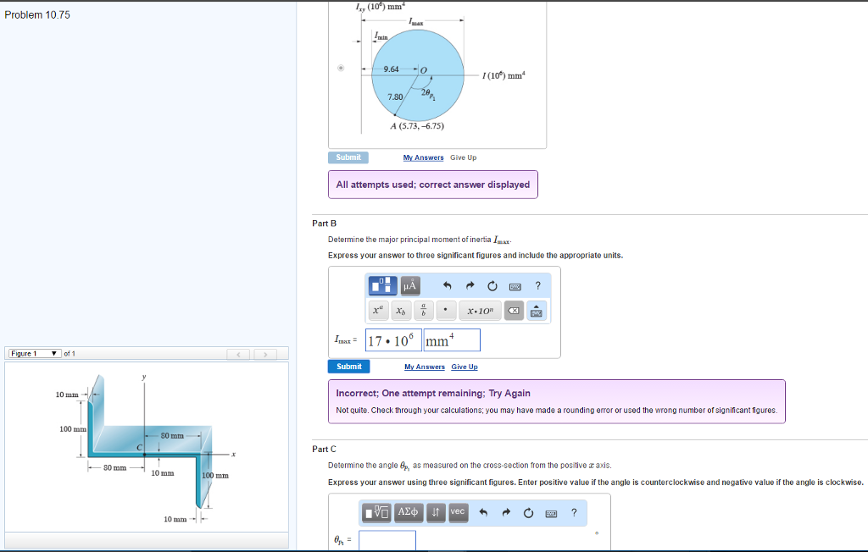Reset Part B answer with circular arrow icon

(x=492, y=285)
